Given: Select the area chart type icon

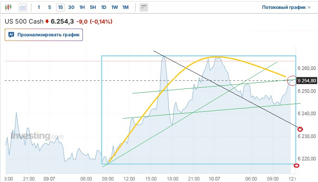Looking at the screenshot, I should pyautogui.click(x=23, y=7).
